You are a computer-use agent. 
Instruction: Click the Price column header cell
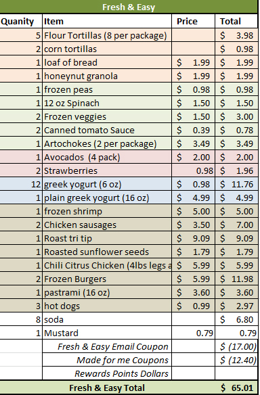pos(193,21)
